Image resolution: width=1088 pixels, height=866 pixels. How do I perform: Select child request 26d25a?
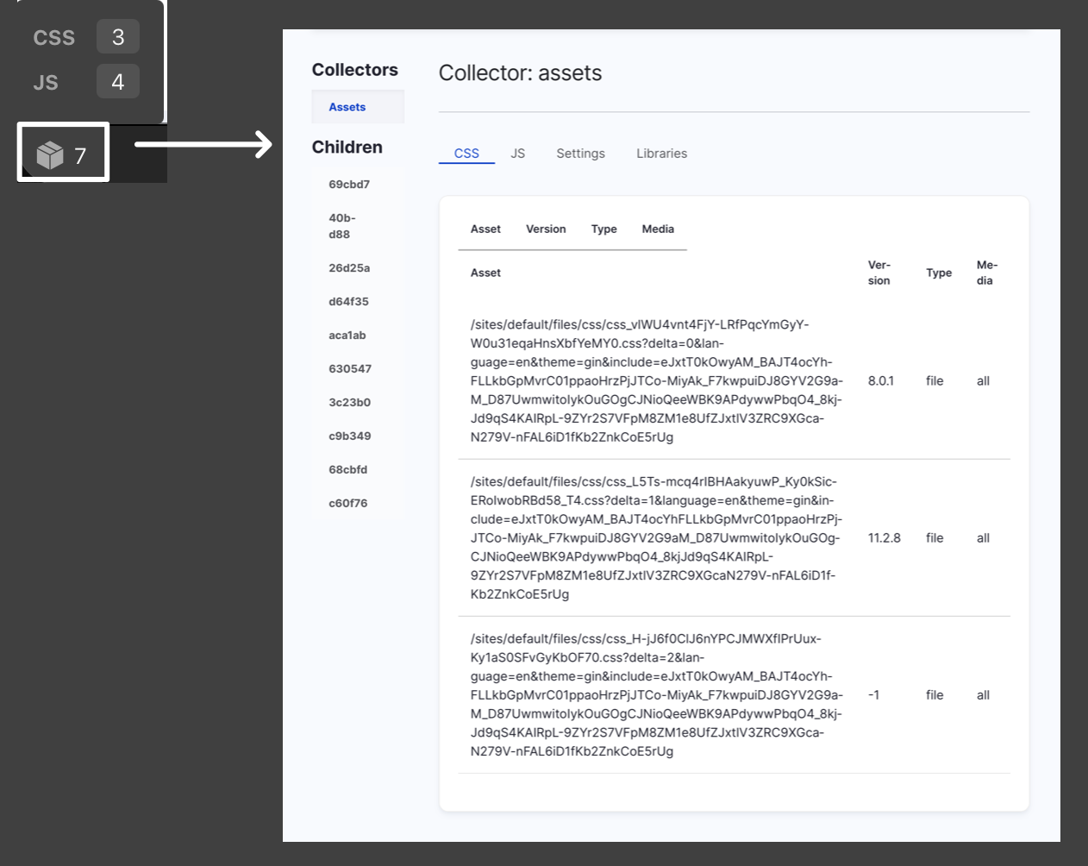349,268
